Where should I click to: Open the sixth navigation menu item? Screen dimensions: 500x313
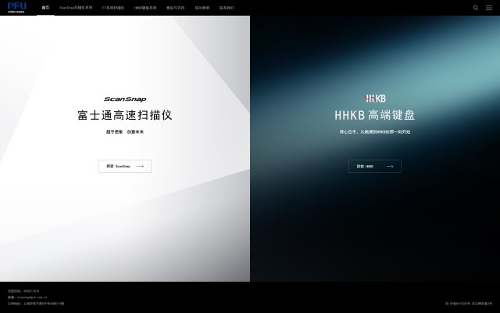pyautogui.click(x=202, y=8)
